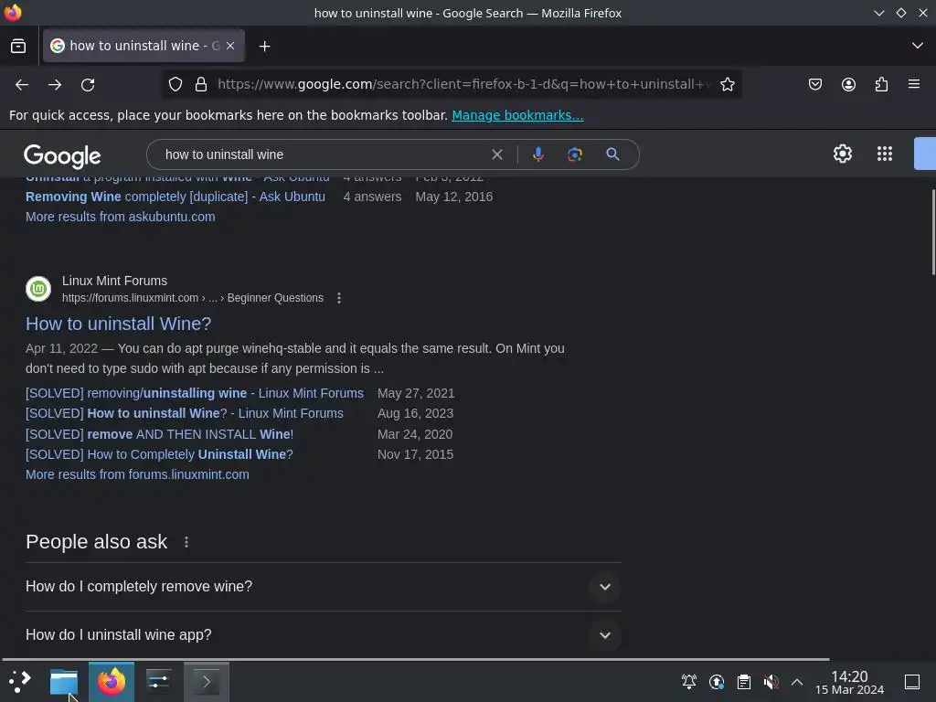936x702 pixels.
Task: Open the extensions puzzle icon
Action: 881,84
